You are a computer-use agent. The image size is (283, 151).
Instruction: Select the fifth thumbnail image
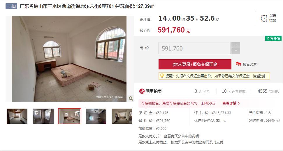[x=122, y=116]
